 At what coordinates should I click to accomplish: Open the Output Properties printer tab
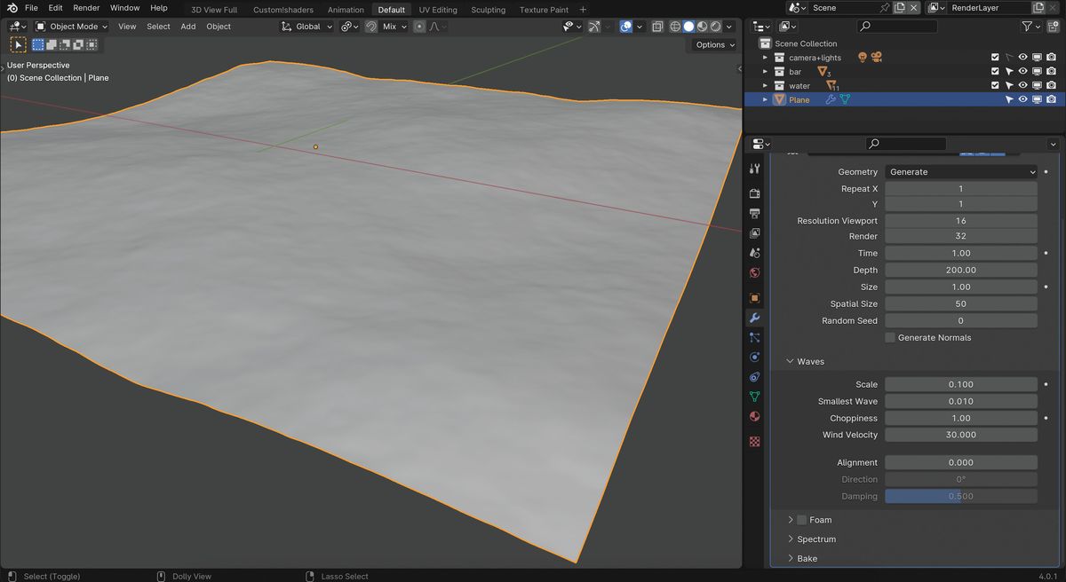coord(754,213)
